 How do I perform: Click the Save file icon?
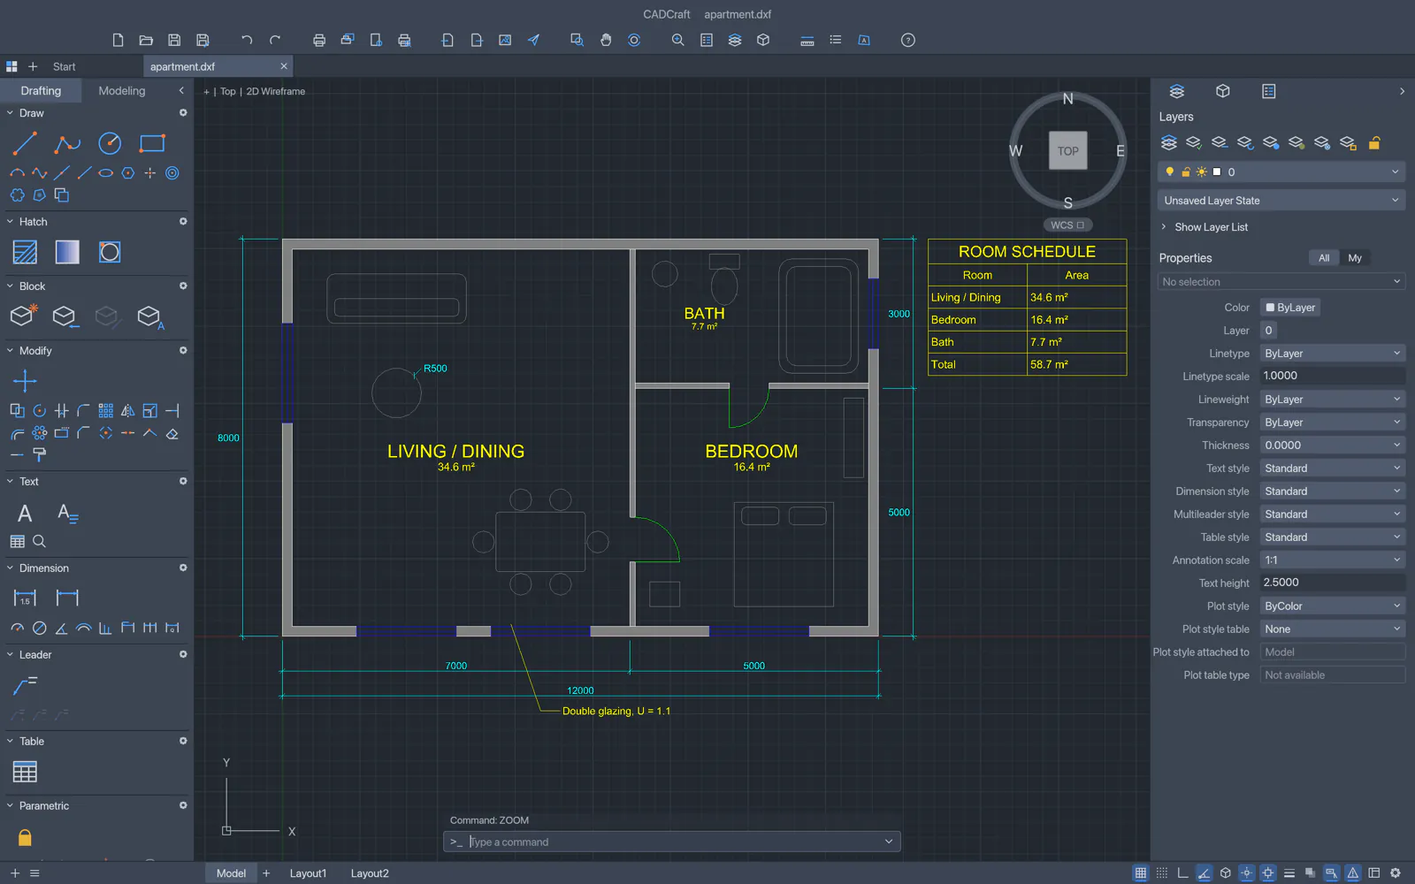(x=174, y=40)
